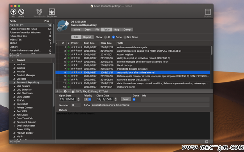Viewport: 244px width, 152px height.
Task: Click the Open Date stepper arrows
Action: pos(78,100)
